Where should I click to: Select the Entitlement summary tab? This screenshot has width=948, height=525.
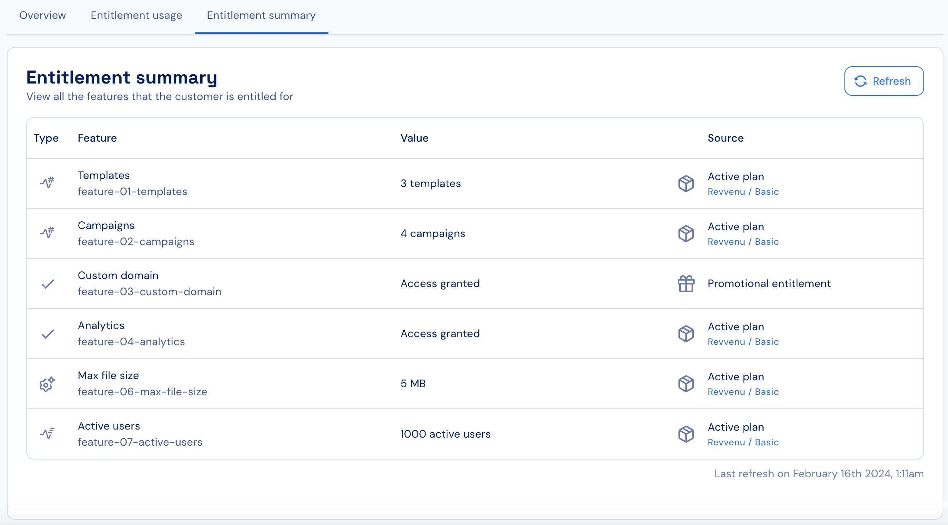261,15
